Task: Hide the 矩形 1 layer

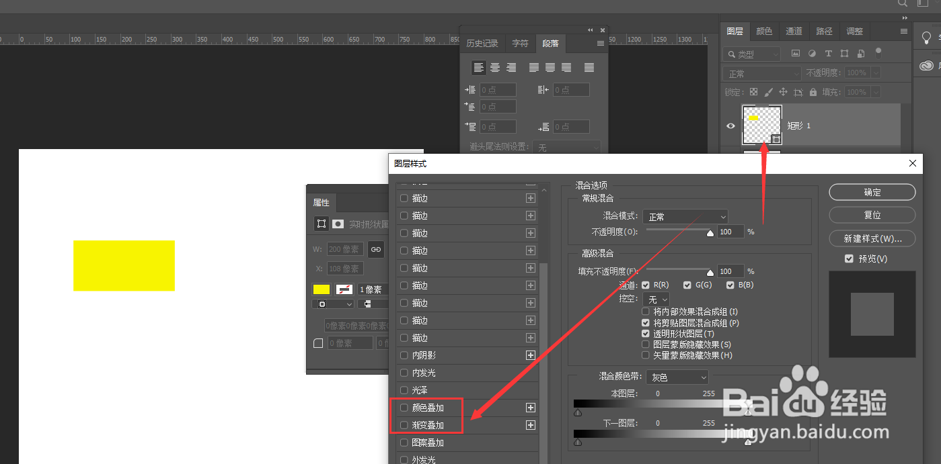Action: (x=730, y=126)
